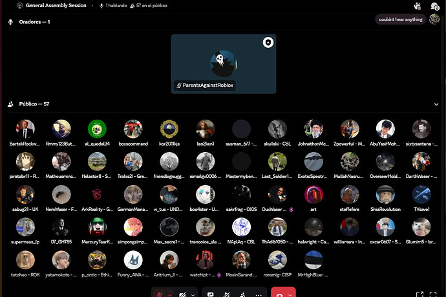Select audience member Funny_AWA

(x=133, y=264)
